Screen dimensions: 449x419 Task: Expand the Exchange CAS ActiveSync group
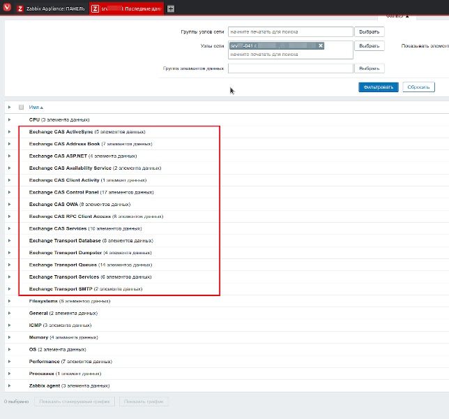point(10,132)
